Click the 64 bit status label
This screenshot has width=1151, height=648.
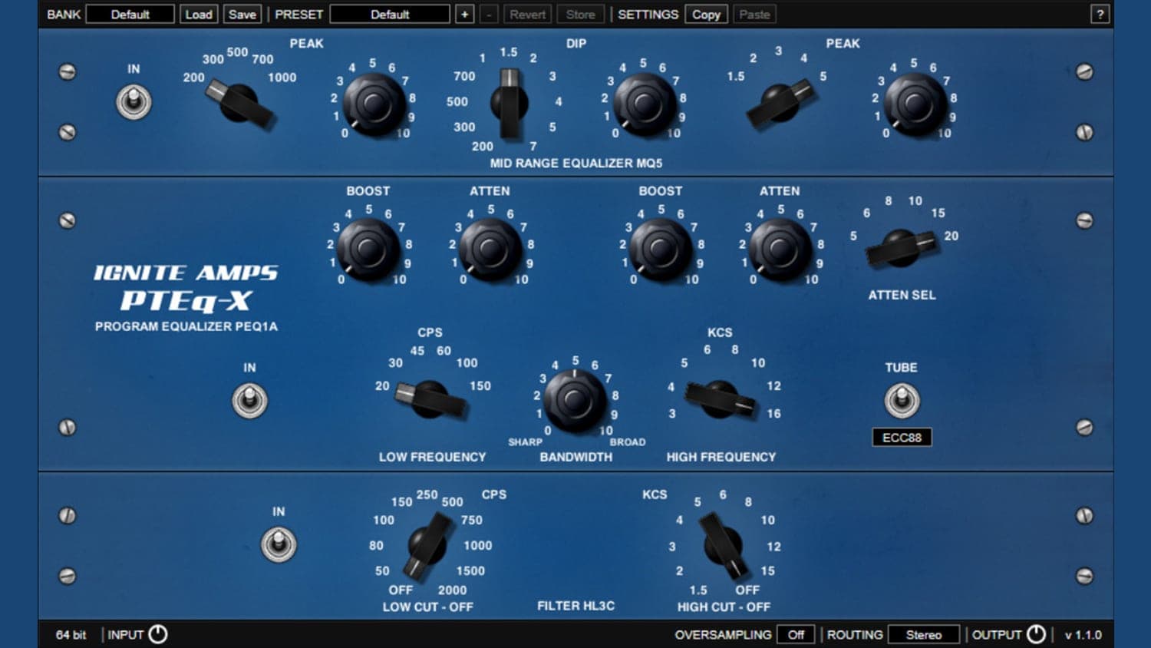pyautogui.click(x=71, y=635)
